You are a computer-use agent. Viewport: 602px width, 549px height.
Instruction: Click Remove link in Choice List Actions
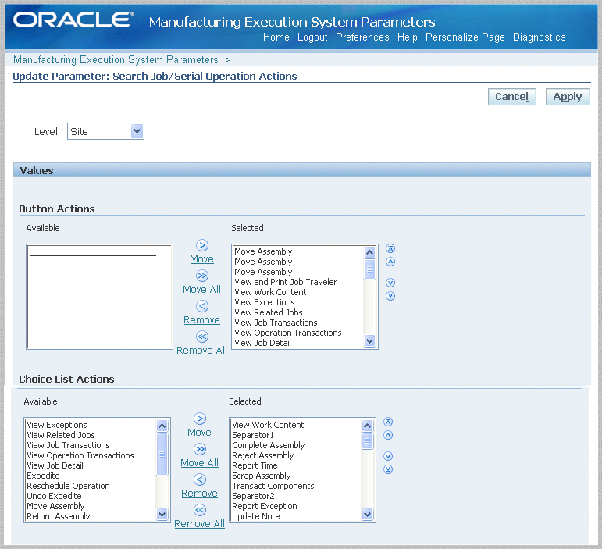[200, 494]
